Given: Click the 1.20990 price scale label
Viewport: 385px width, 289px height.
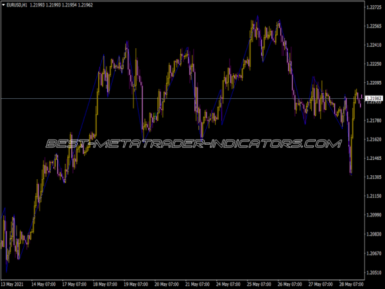Looking at the screenshot, I should coord(374,215).
